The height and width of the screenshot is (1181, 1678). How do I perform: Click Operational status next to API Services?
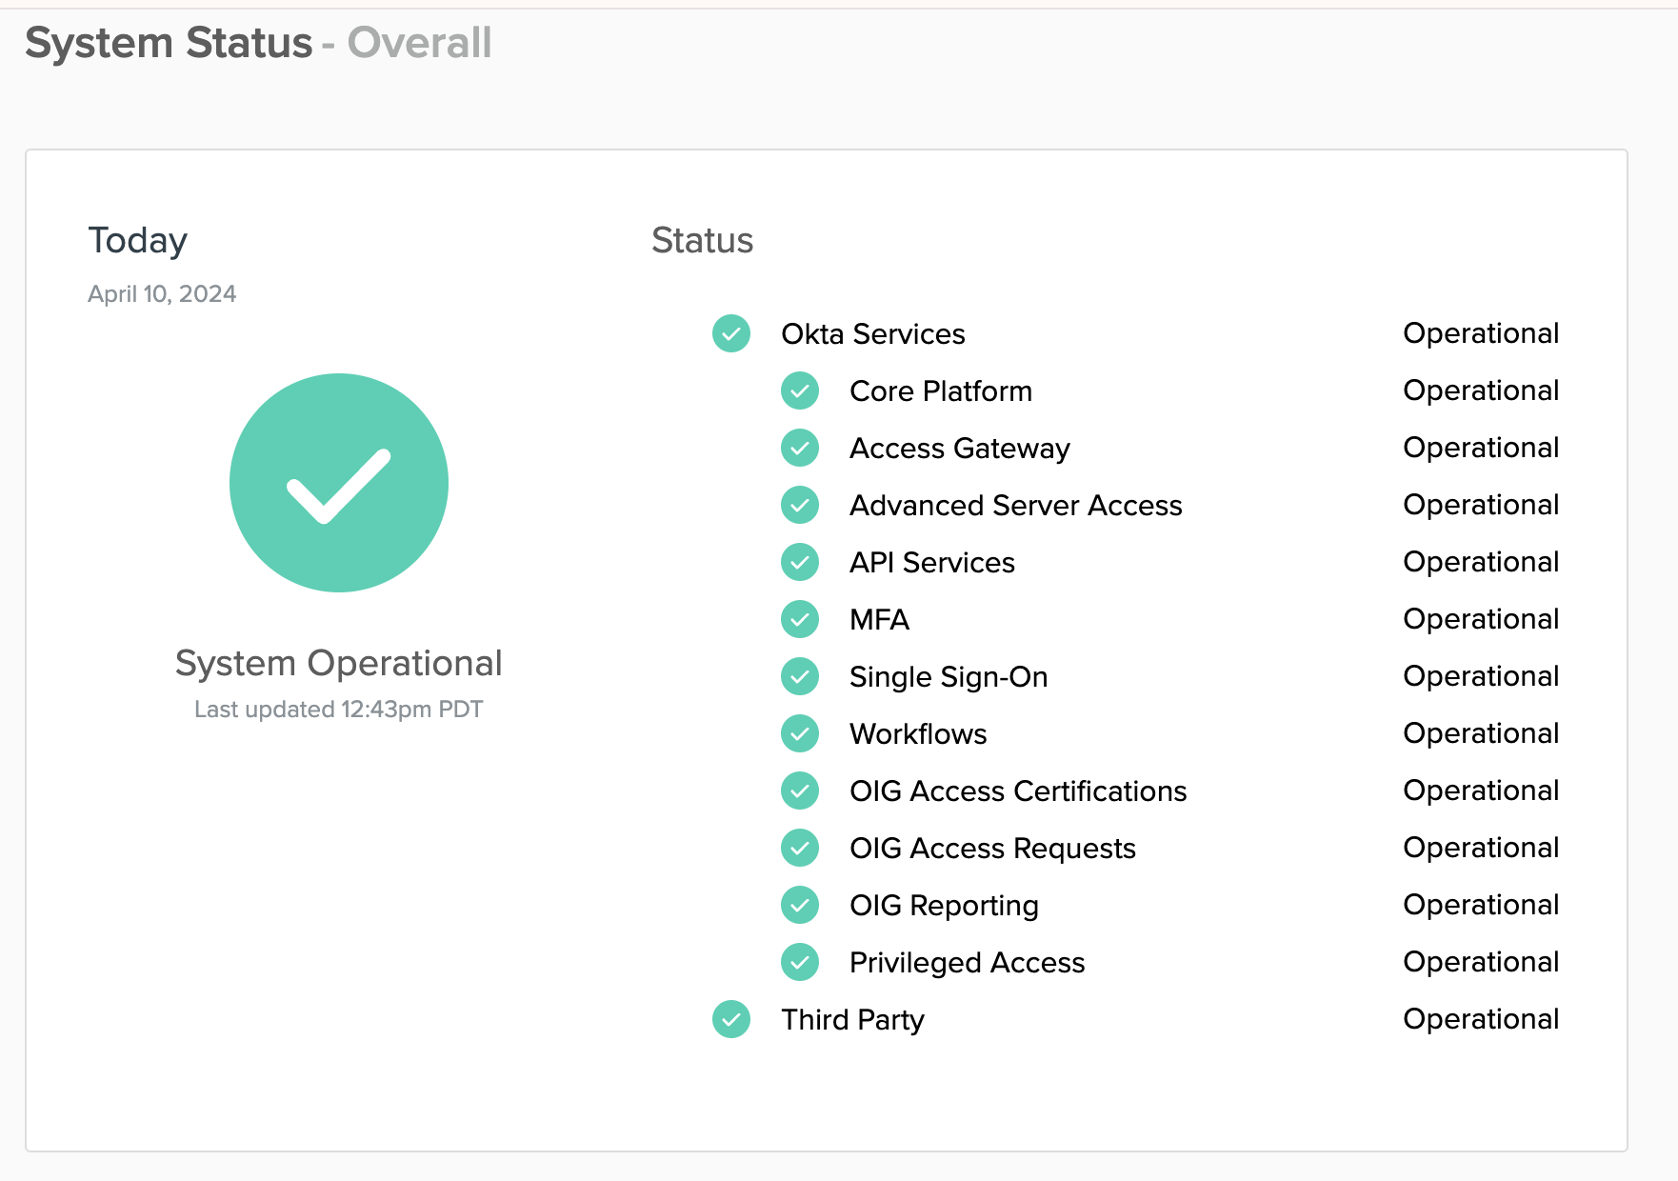pos(1481,563)
